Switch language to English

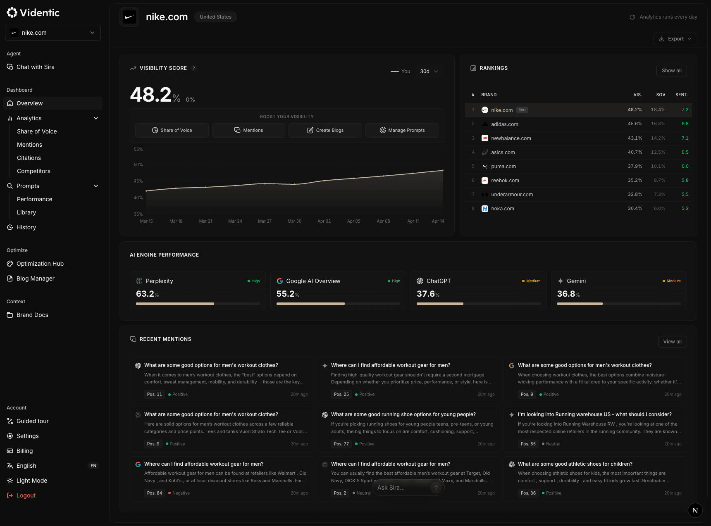point(26,465)
